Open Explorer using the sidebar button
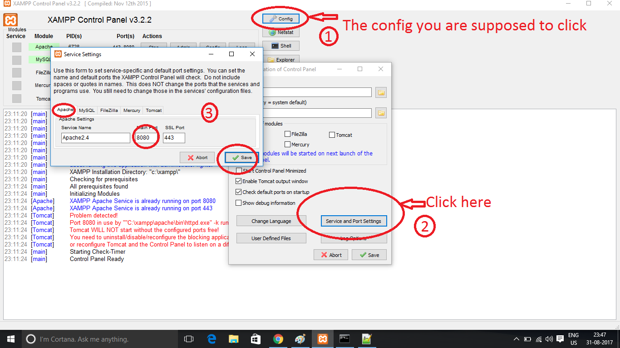This screenshot has width=620, height=348. (280, 59)
